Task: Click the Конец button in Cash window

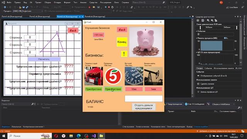Action: point(122,42)
